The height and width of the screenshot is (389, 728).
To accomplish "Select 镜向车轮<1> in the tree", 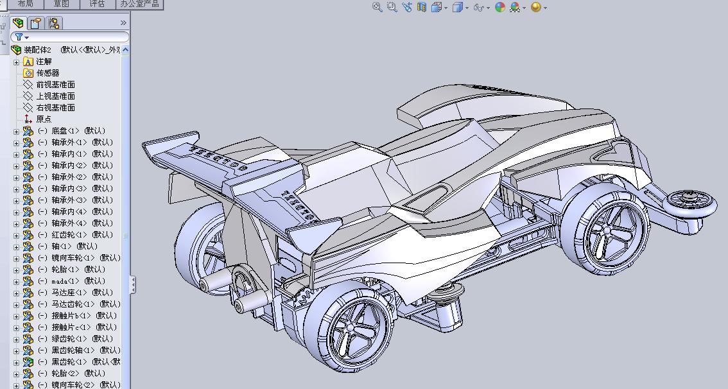I will (79, 257).
